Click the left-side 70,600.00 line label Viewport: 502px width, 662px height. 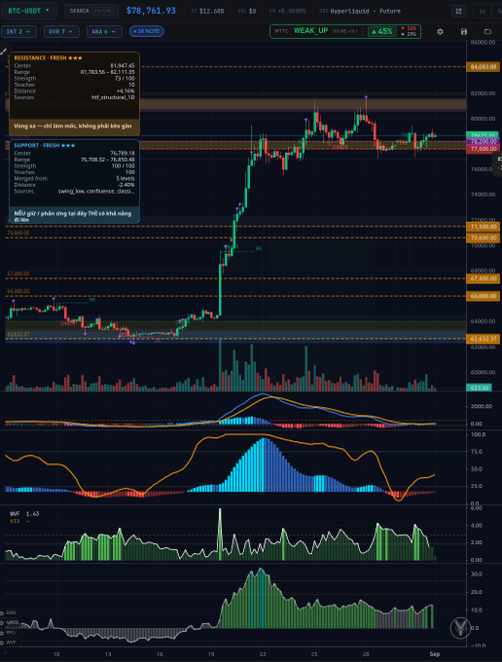coord(18,233)
